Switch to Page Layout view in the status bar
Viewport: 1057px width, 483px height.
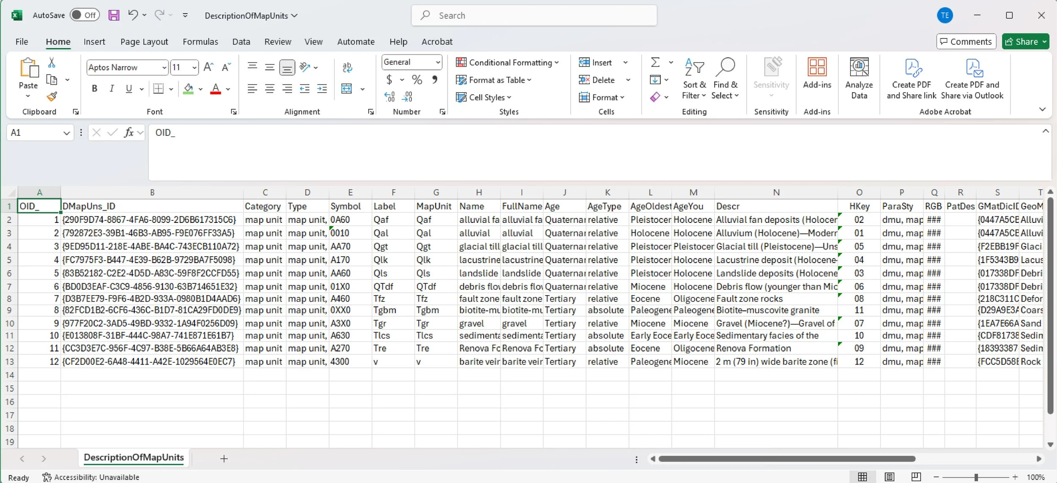pos(889,477)
